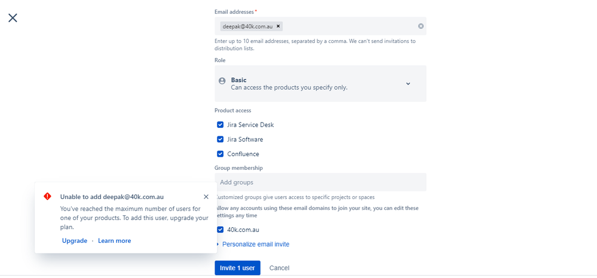Click inside the Email addresses field

[320, 26]
